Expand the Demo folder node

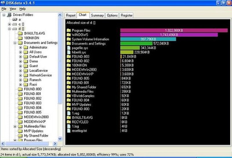(20, 61)
